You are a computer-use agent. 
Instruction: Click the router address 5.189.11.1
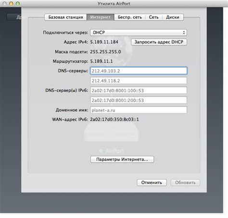101,61
